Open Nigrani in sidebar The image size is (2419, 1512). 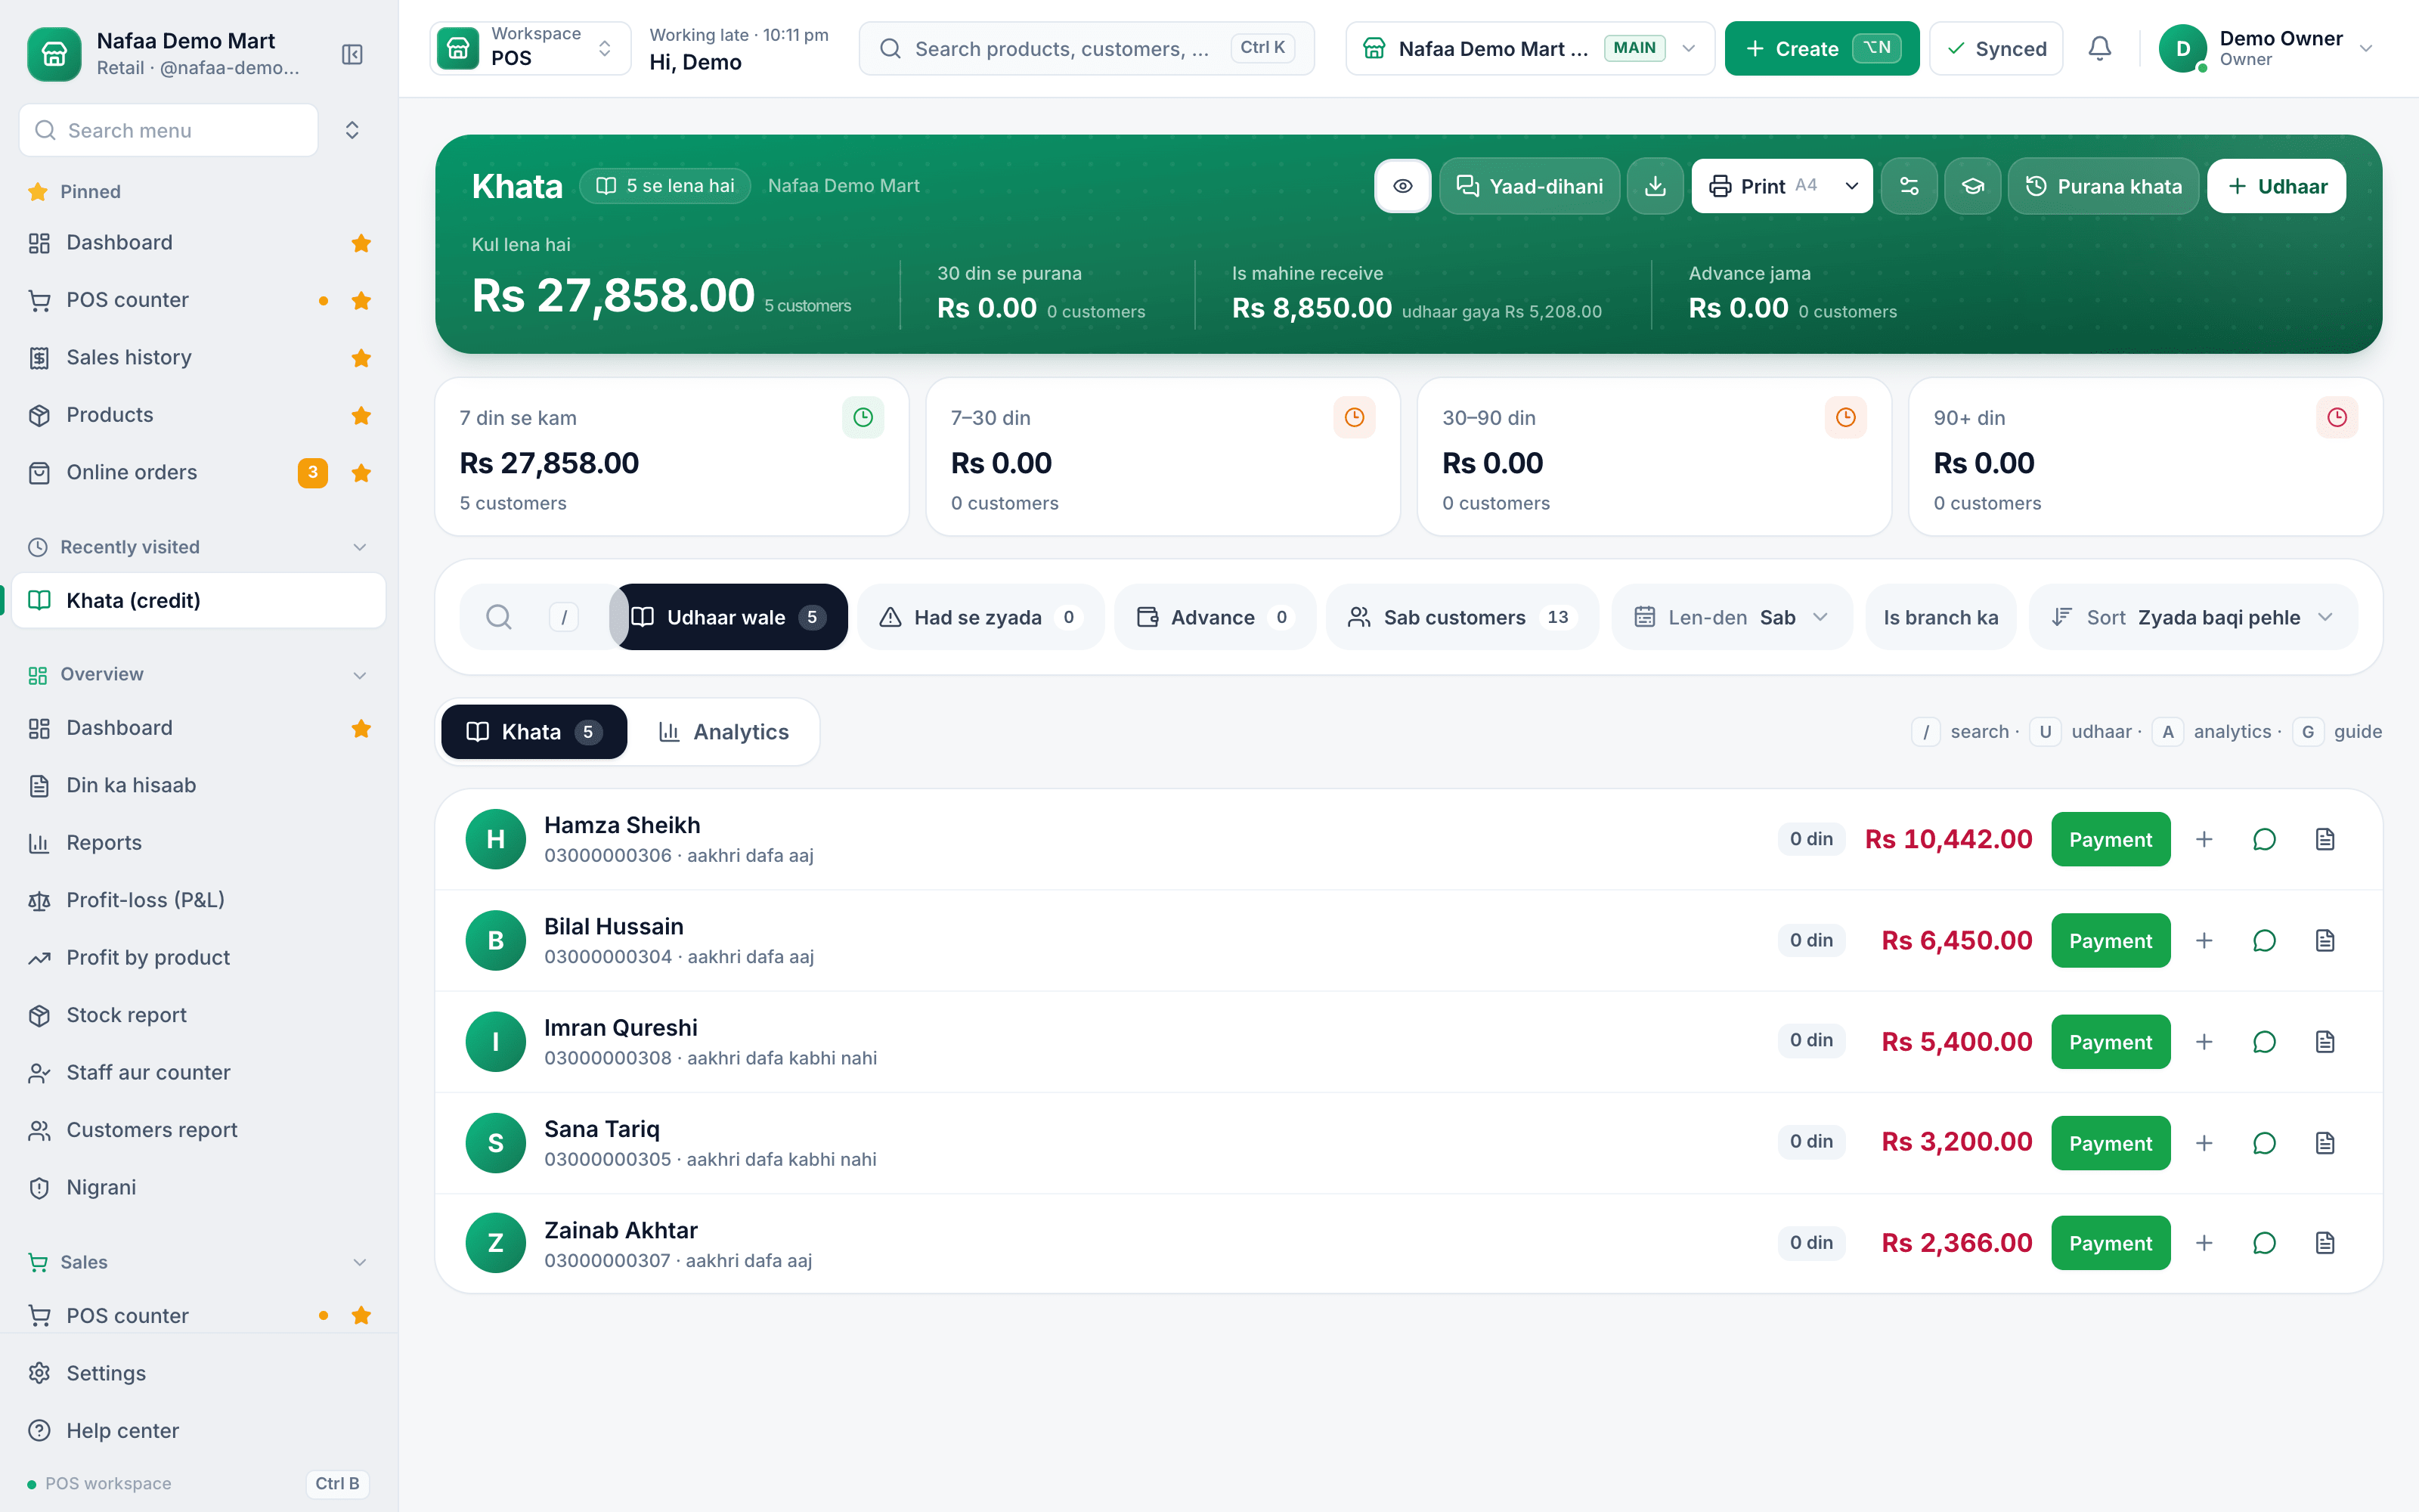pyautogui.click(x=198, y=1187)
